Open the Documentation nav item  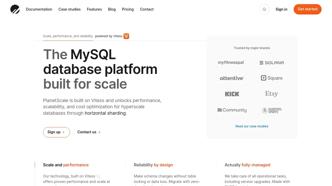[39, 9]
